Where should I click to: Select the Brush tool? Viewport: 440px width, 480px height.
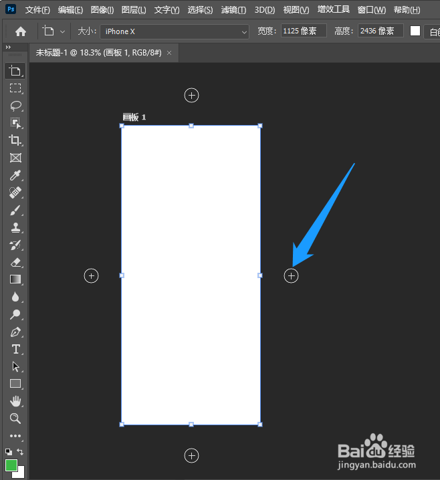pos(15,210)
